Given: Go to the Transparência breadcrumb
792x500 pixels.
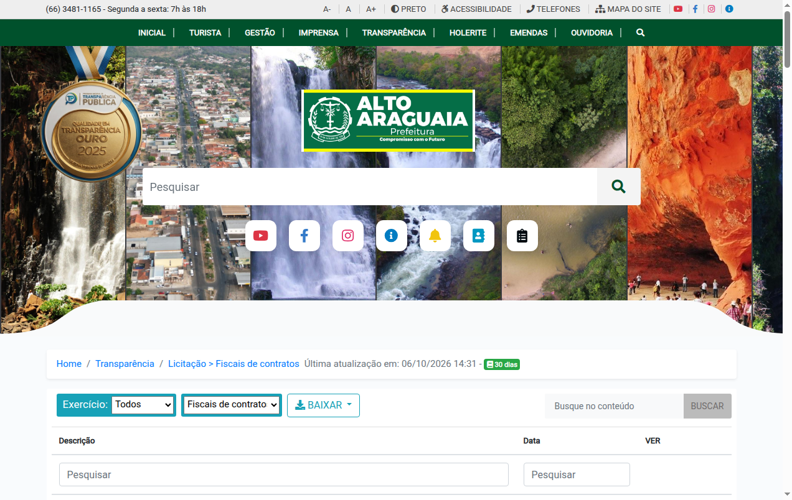Looking at the screenshot, I should (x=125, y=364).
